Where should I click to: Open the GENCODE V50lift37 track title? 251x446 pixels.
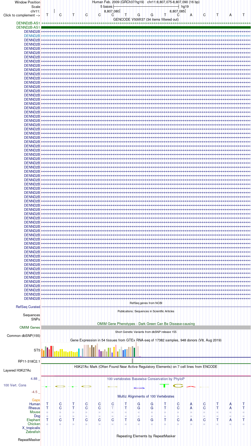click(146, 19)
